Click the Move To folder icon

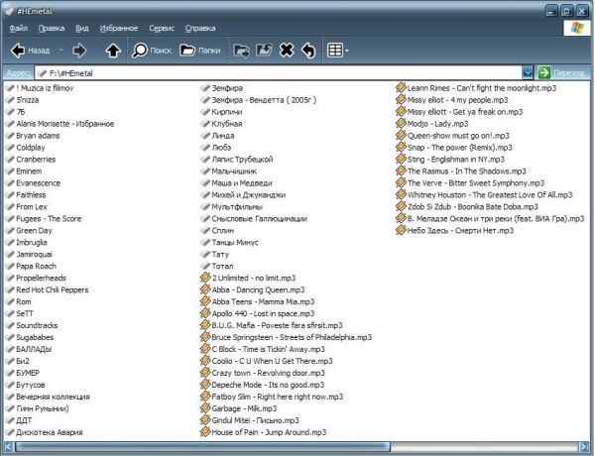pos(241,51)
